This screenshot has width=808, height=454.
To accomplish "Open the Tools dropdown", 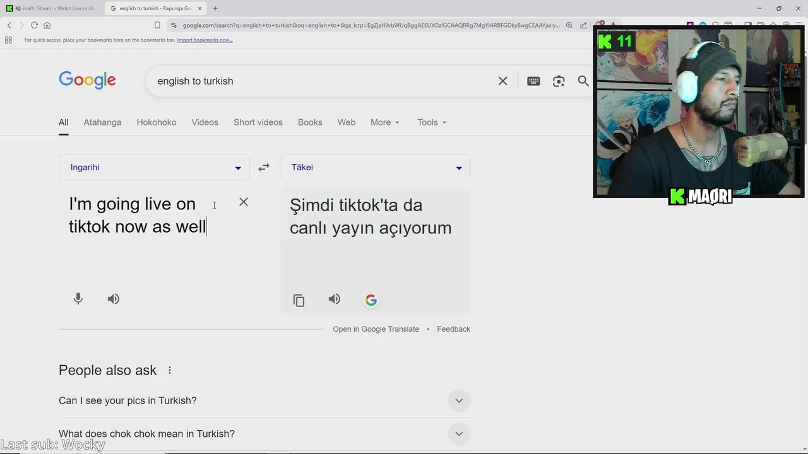I will pyautogui.click(x=432, y=122).
